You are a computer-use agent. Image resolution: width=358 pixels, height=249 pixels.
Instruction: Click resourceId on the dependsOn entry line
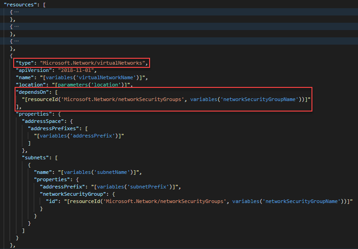[x=43, y=99]
